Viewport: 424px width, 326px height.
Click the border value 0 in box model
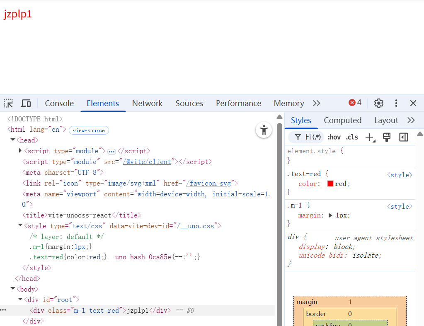point(350,314)
